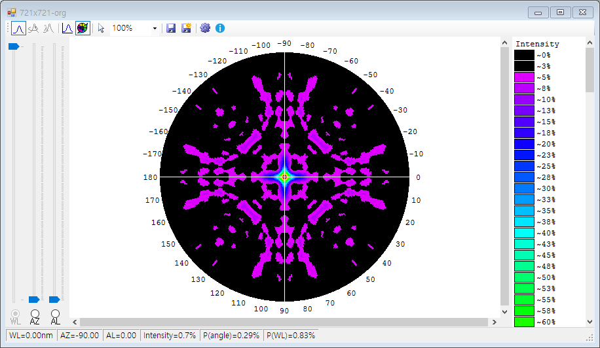
Task: Click the ~0% black color swatch
Action: coord(524,55)
